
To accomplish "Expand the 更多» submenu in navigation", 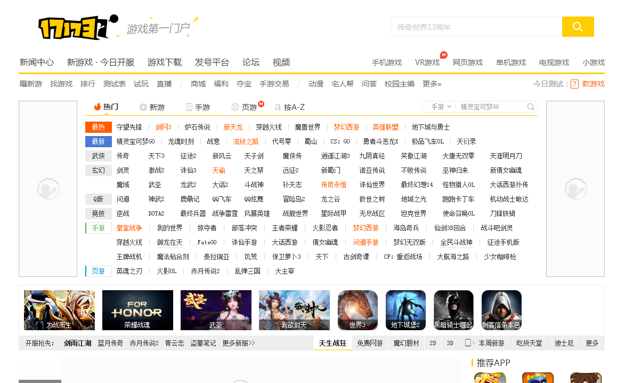I will [x=432, y=84].
